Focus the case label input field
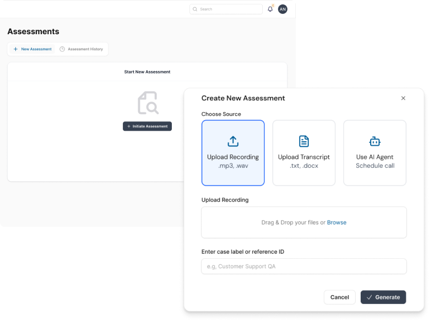429x320 pixels. coord(304,266)
